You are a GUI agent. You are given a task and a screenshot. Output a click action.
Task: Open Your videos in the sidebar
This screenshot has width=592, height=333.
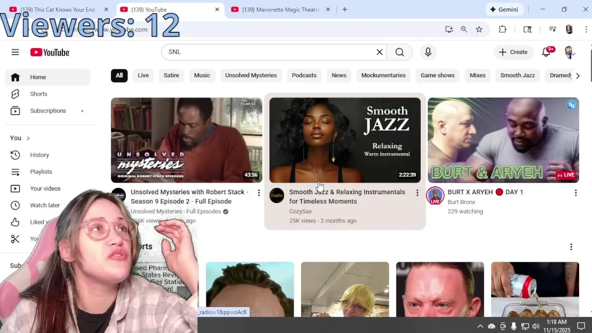point(48,188)
